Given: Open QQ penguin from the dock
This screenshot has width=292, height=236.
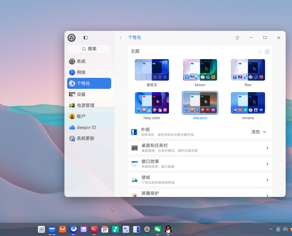Looking at the screenshot, I should click(168, 229).
